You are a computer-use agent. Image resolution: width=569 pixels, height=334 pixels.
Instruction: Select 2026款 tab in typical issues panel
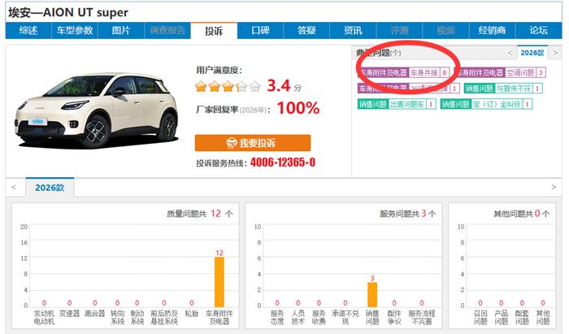[532, 53]
